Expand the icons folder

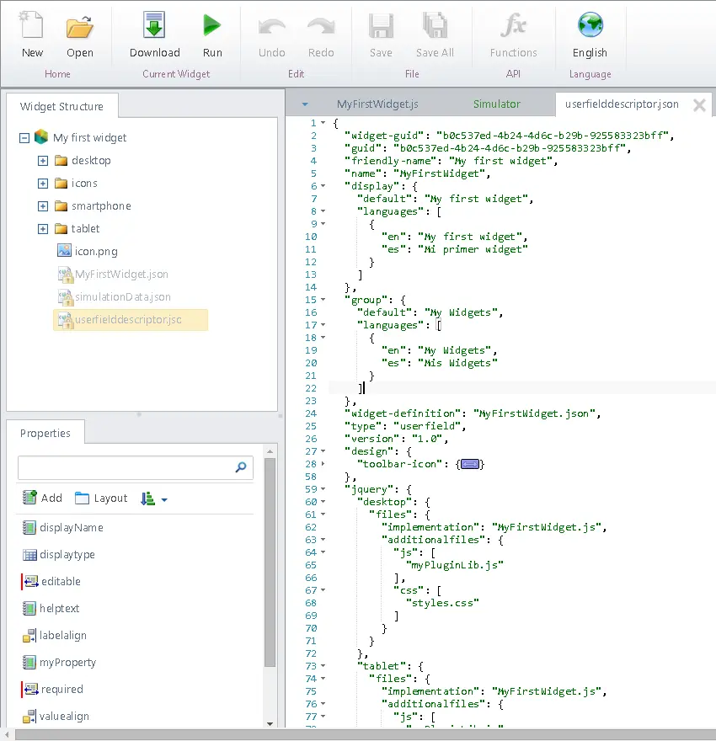pyautogui.click(x=42, y=184)
